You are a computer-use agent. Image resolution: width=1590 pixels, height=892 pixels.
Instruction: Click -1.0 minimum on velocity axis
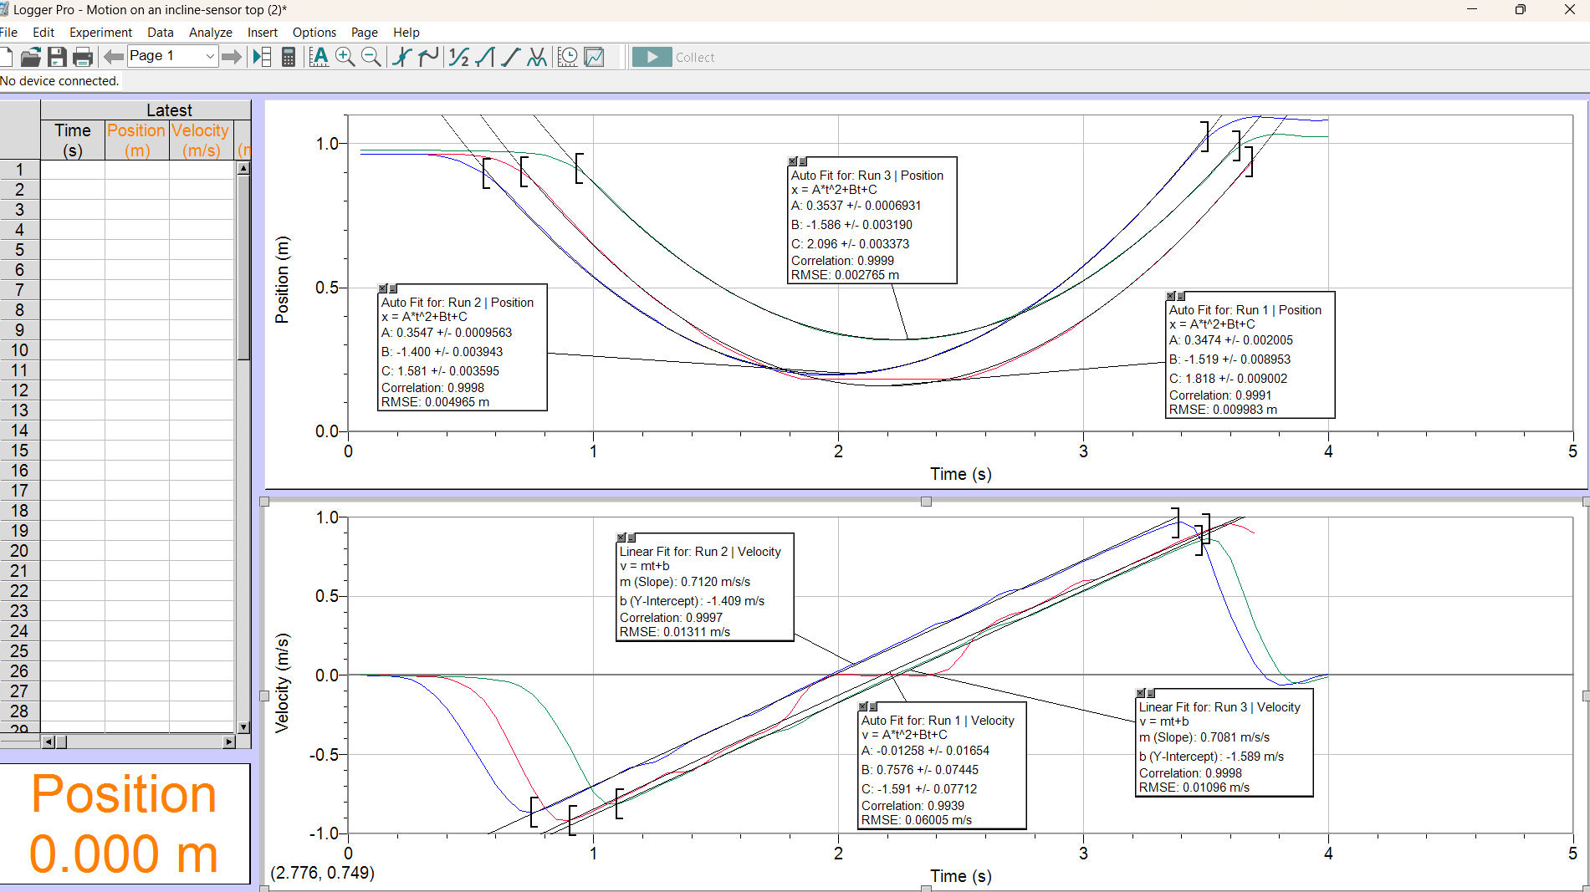click(324, 833)
